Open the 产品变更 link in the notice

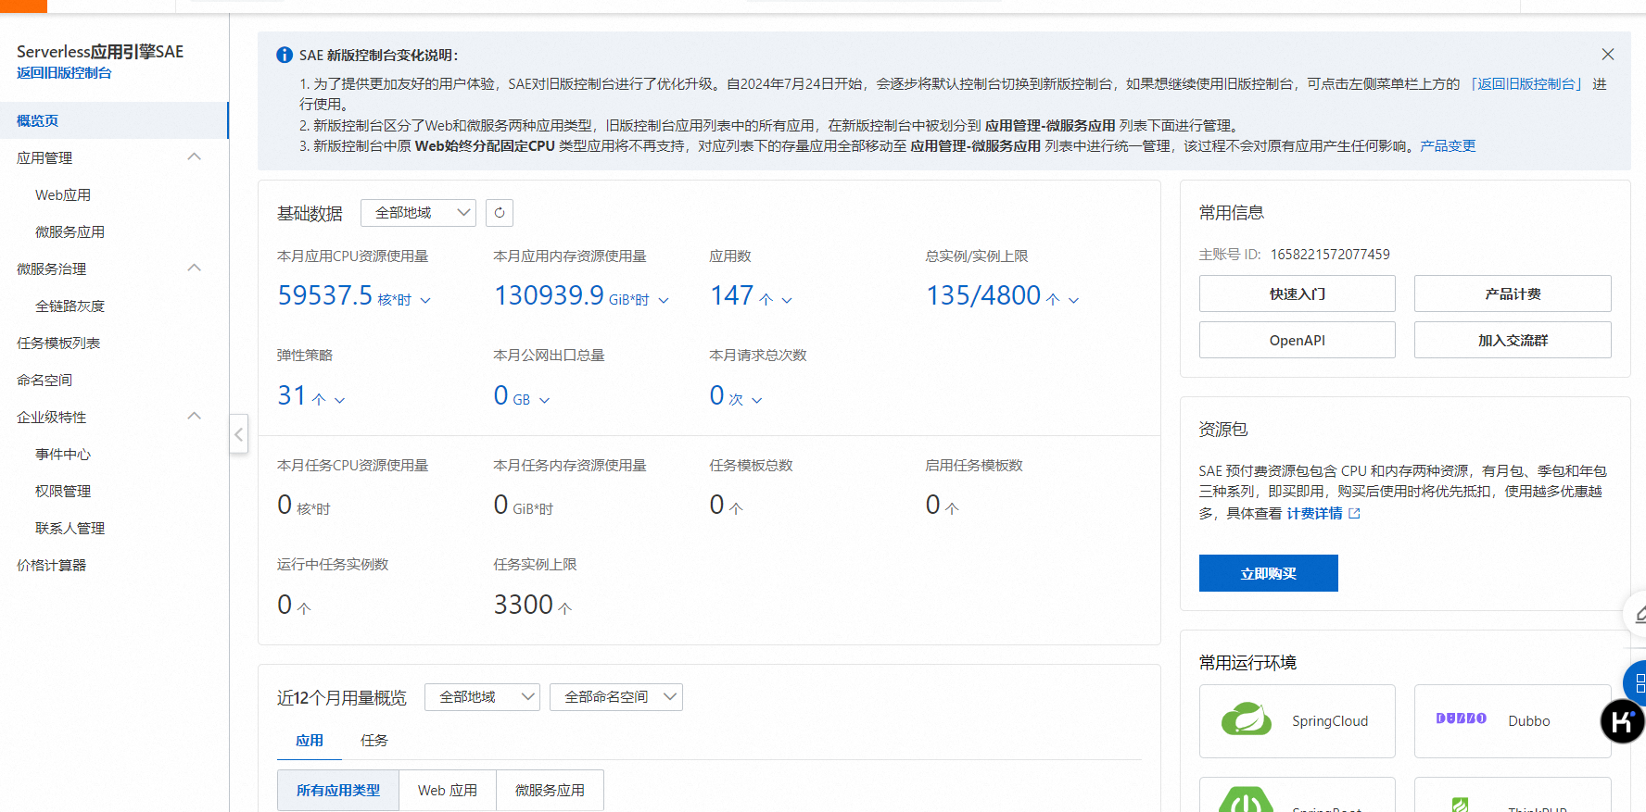[1448, 146]
